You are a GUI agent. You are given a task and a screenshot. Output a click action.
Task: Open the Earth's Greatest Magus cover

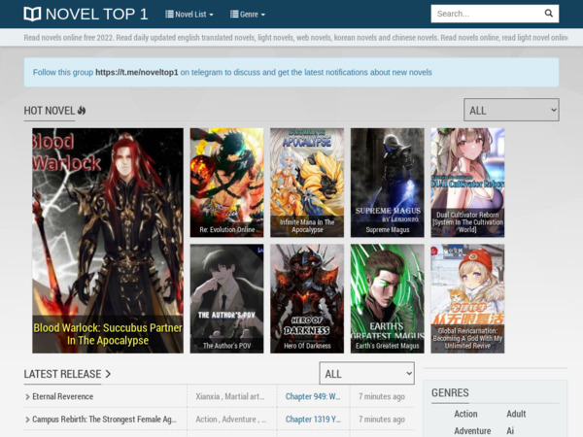click(x=388, y=298)
